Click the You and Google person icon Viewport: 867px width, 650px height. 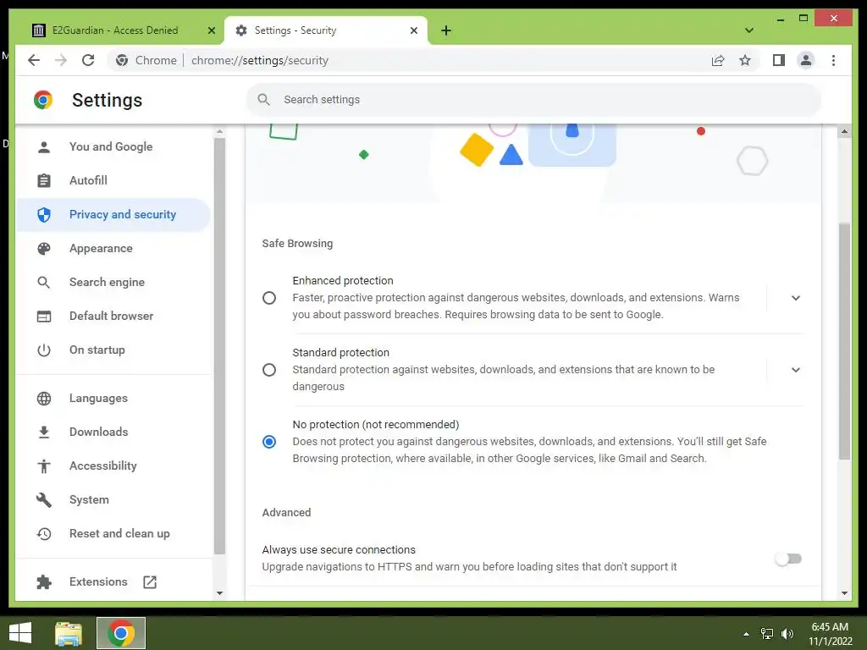(x=44, y=146)
